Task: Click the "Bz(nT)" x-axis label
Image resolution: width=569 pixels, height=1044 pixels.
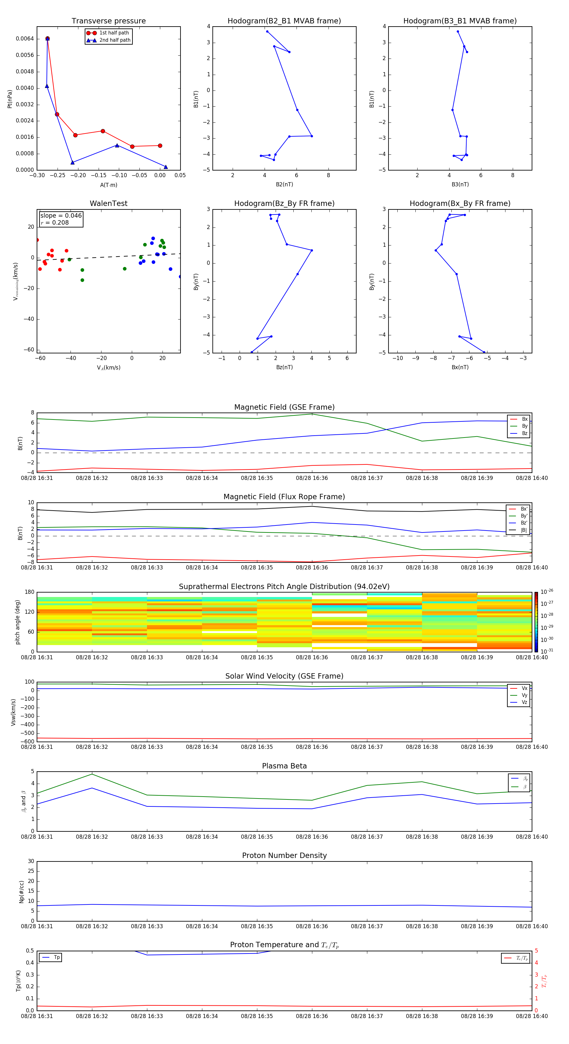Action: click(x=284, y=367)
